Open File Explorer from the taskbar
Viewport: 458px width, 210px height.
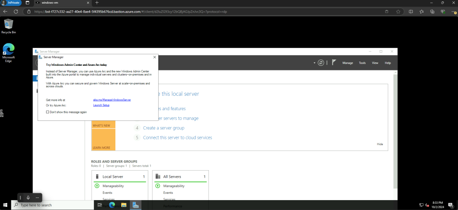tap(123, 205)
